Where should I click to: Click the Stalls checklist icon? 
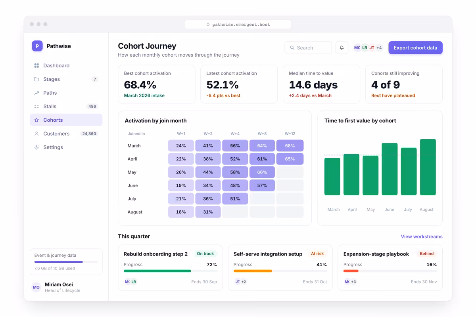coord(36,107)
